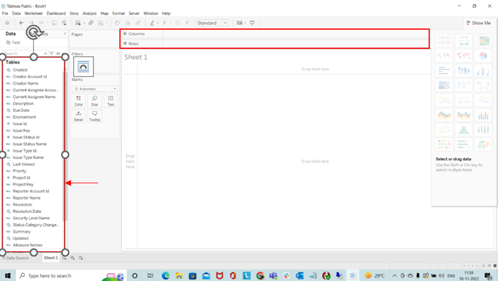Select the text table chart in Show Me
This screenshot has width=498, height=281.
tap(444, 41)
